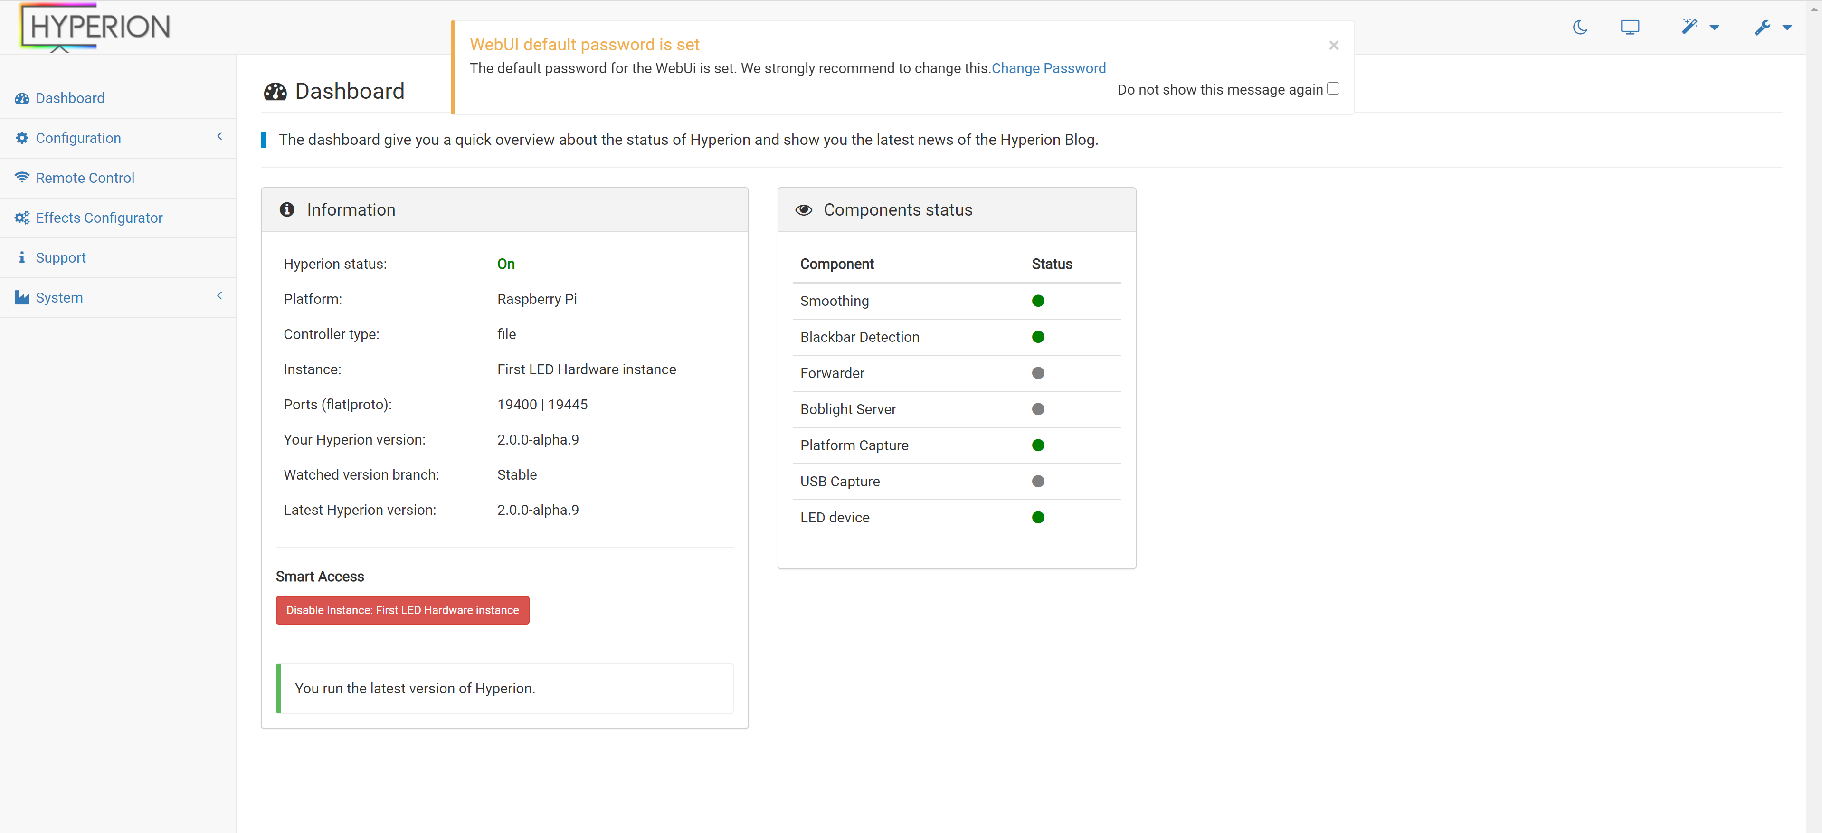
Task: Check 'Do not show this message again'
Action: point(1334,88)
